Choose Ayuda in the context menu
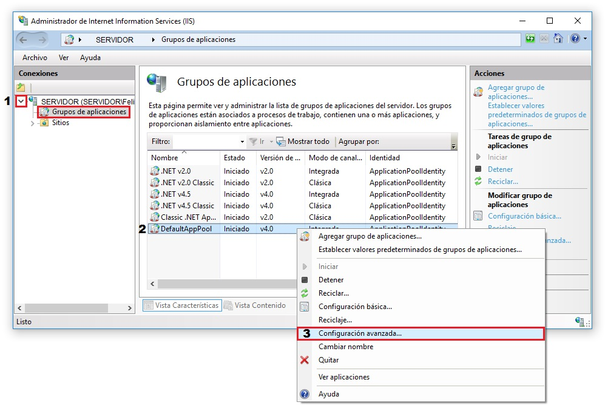This screenshot has width=608, height=405. point(421,394)
